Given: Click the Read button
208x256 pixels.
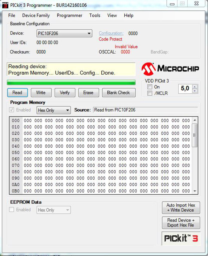Looking at the screenshot, I should click(x=18, y=92).
